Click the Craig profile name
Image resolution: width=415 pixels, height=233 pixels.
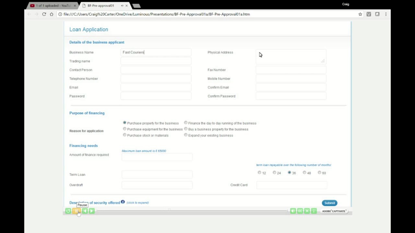coord(346,4)
